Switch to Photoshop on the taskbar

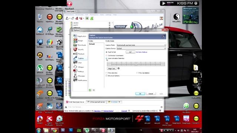(x=71, y=130)
